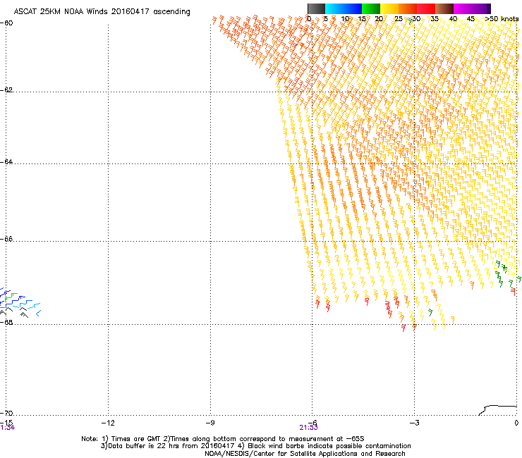Click the '45' label under the color bar
Viewport: 522px width, 458px height.
[471, 19]
